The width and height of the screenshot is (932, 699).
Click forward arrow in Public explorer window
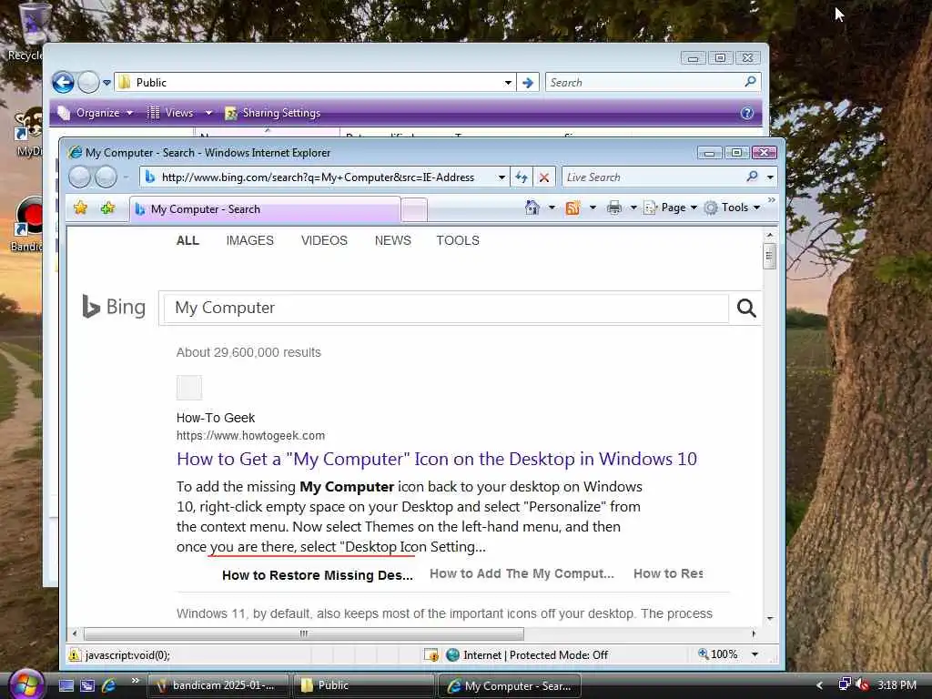pos(88,82)
